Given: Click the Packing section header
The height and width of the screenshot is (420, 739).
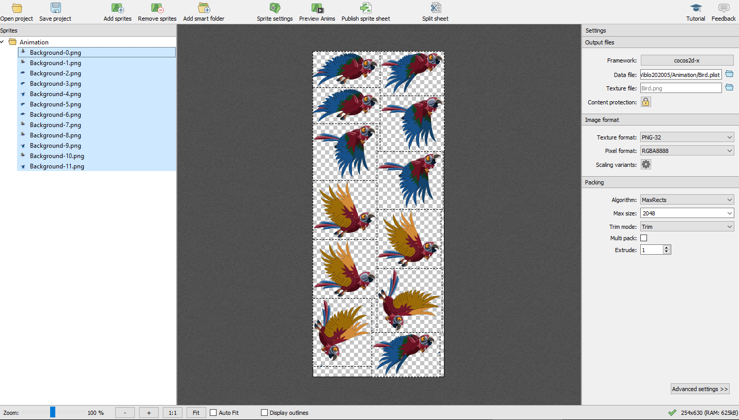Looking at the screenshot, I should [660, 182].
